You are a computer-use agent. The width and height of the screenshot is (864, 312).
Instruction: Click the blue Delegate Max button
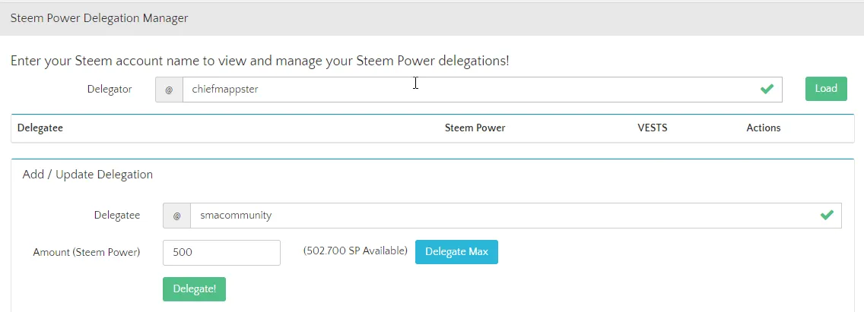(456, 251)
